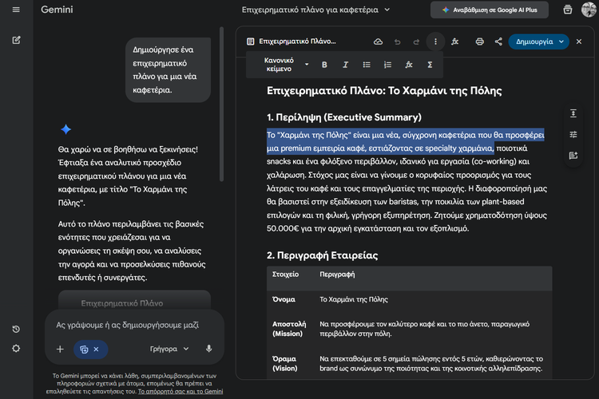
Task: Click the share icon in canvas header
Action: 498,41
